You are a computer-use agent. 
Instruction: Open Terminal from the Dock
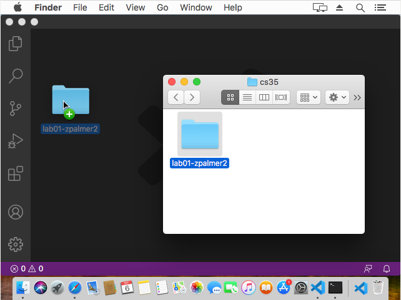335,288
